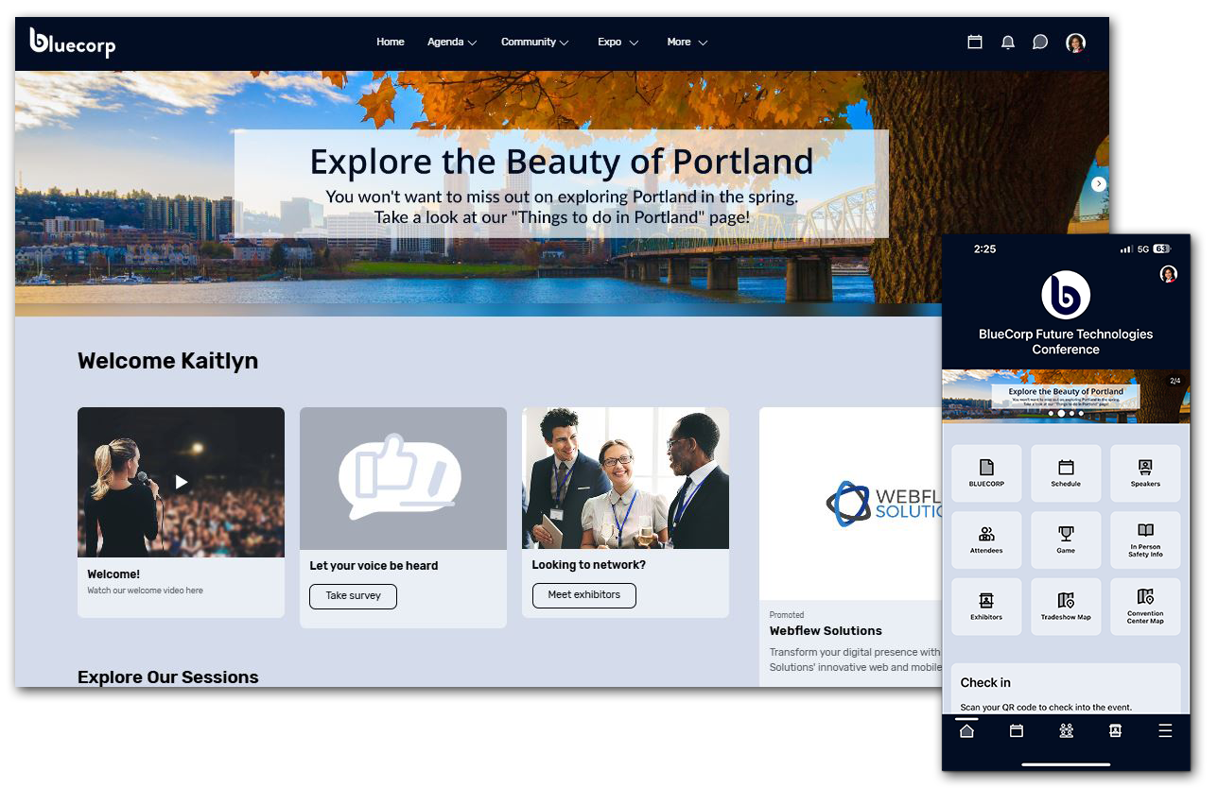The image size is (1218, 788).
Task: Select Home in the navigation bar
Action: coord(391,42)
